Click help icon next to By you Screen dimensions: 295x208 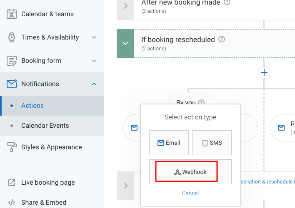pos(202,102)
